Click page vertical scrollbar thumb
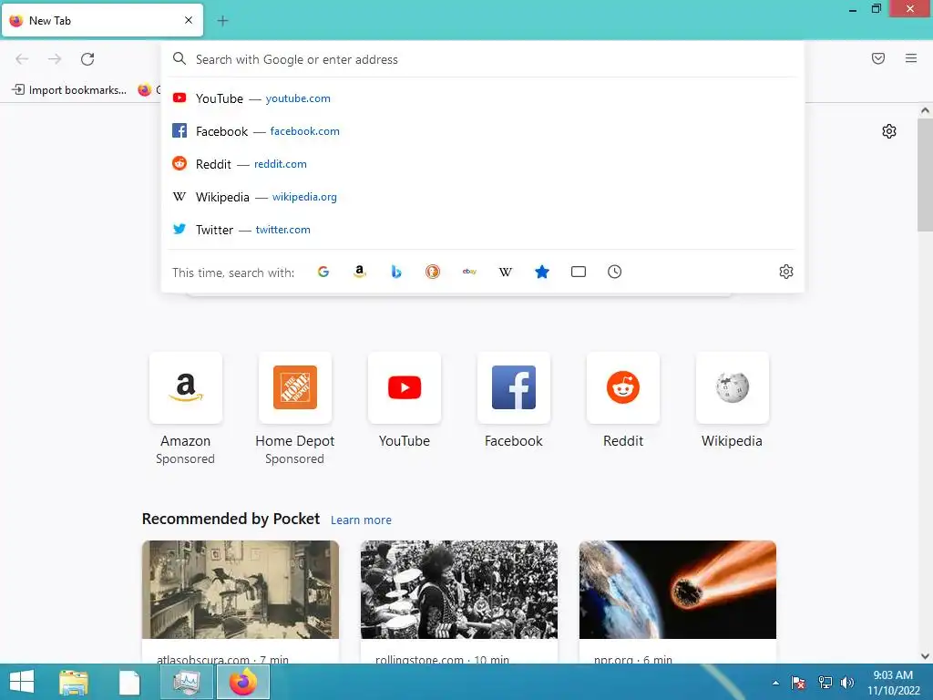The image size is (933, 700). click(x=925, y=175)
